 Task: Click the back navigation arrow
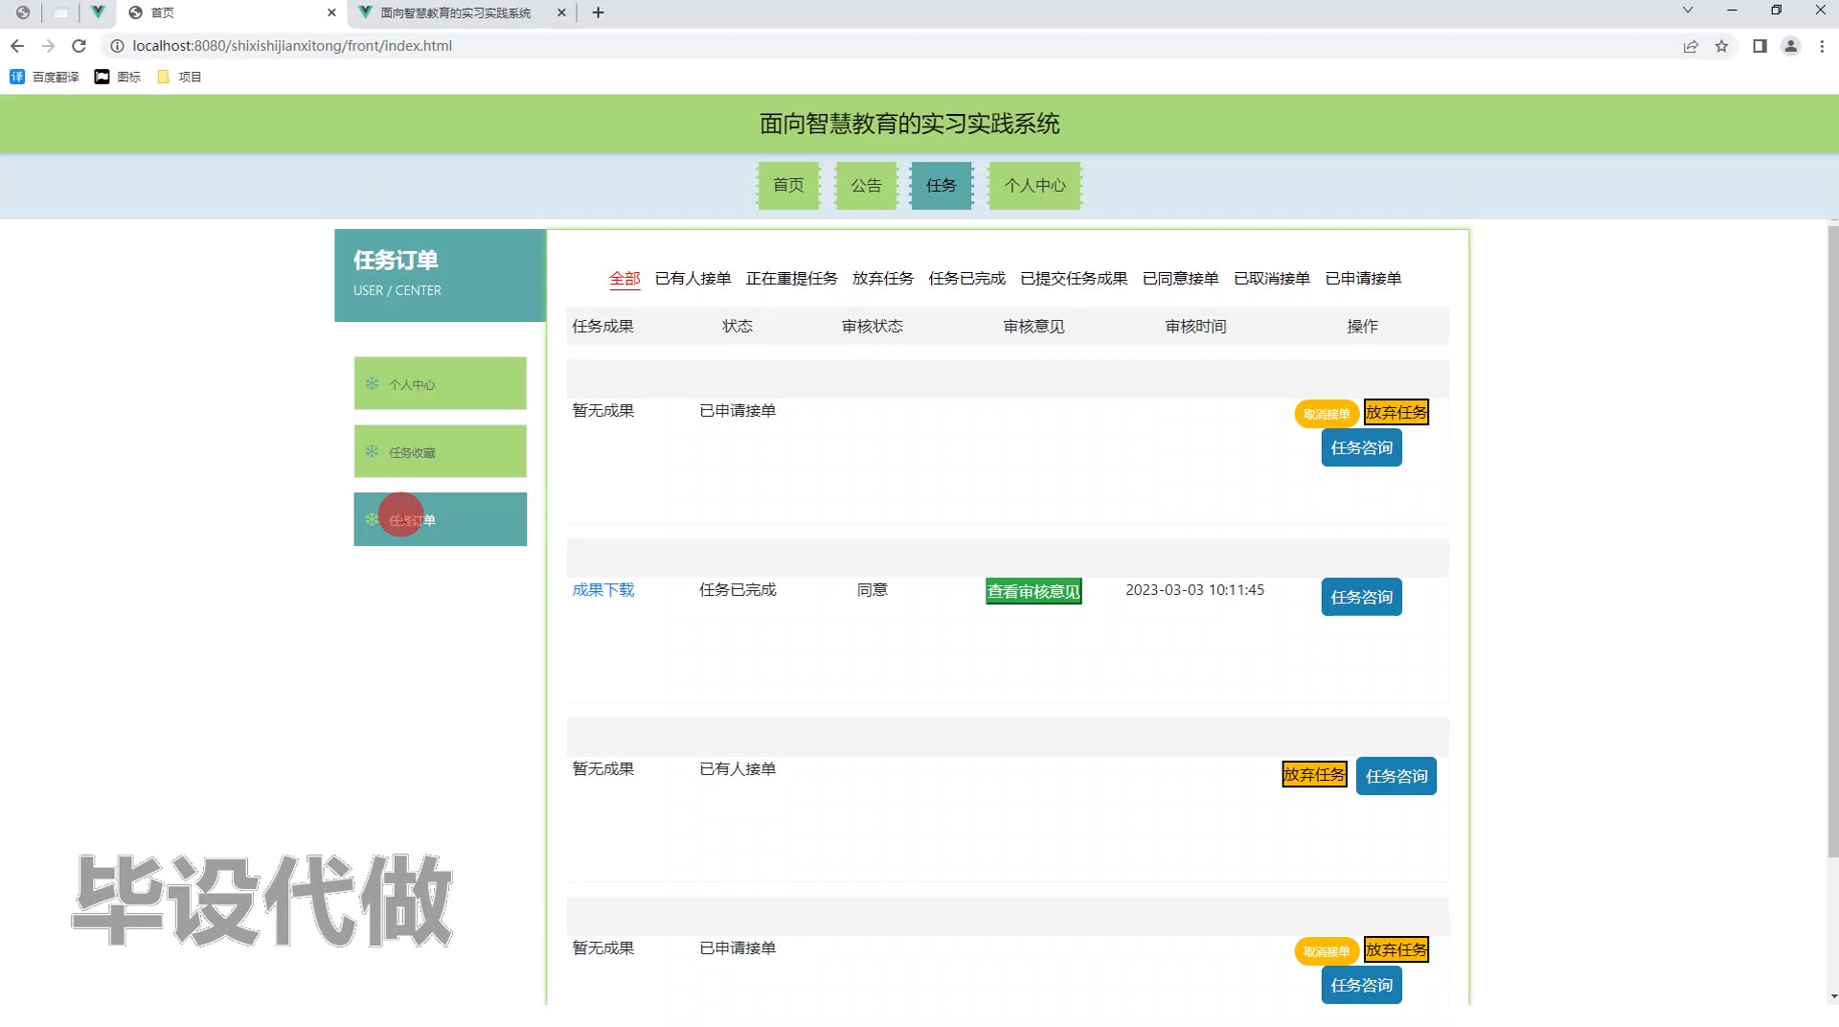[17, 46]
